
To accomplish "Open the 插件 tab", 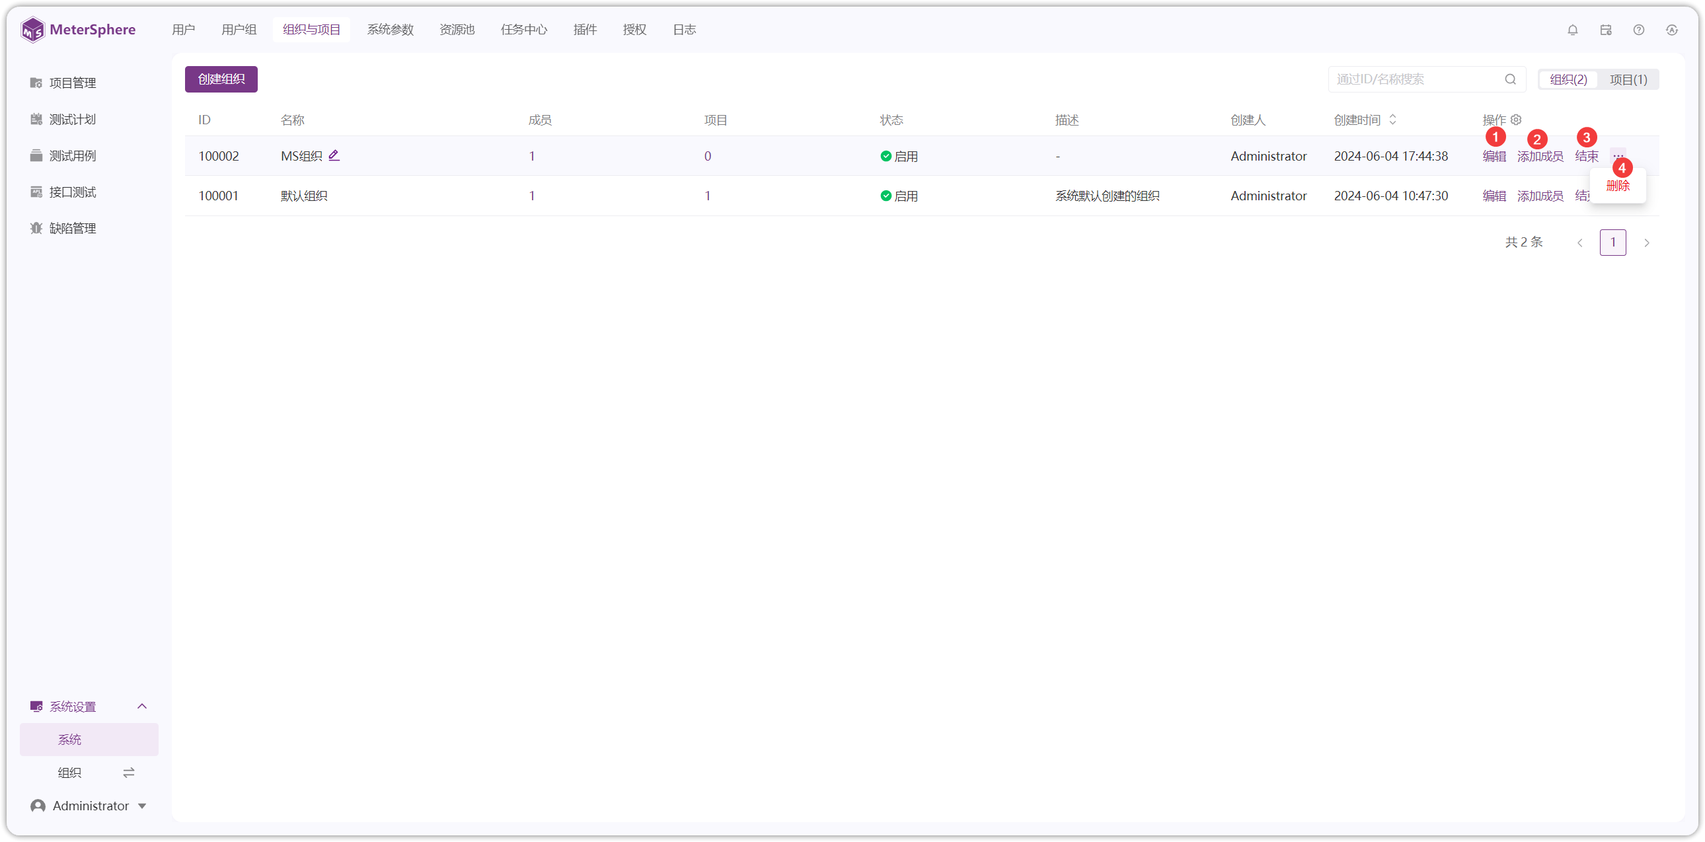I will click(585, 30).
